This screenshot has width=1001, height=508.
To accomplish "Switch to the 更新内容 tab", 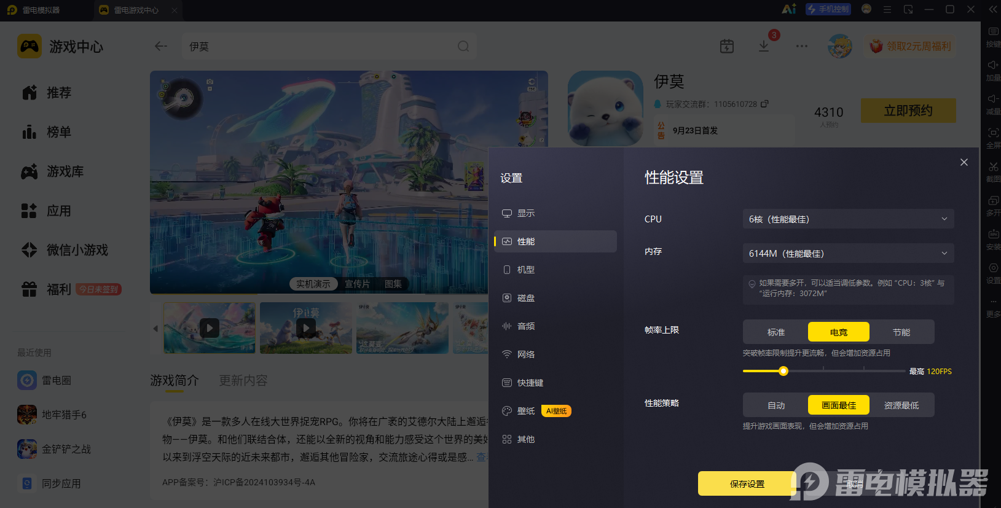I will coord(243,380).
